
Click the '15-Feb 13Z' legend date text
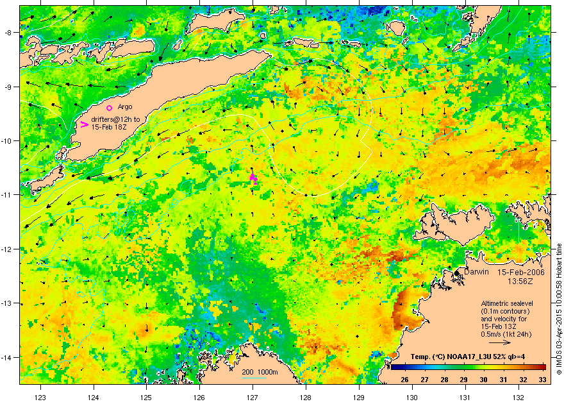(x=499, y=326)
